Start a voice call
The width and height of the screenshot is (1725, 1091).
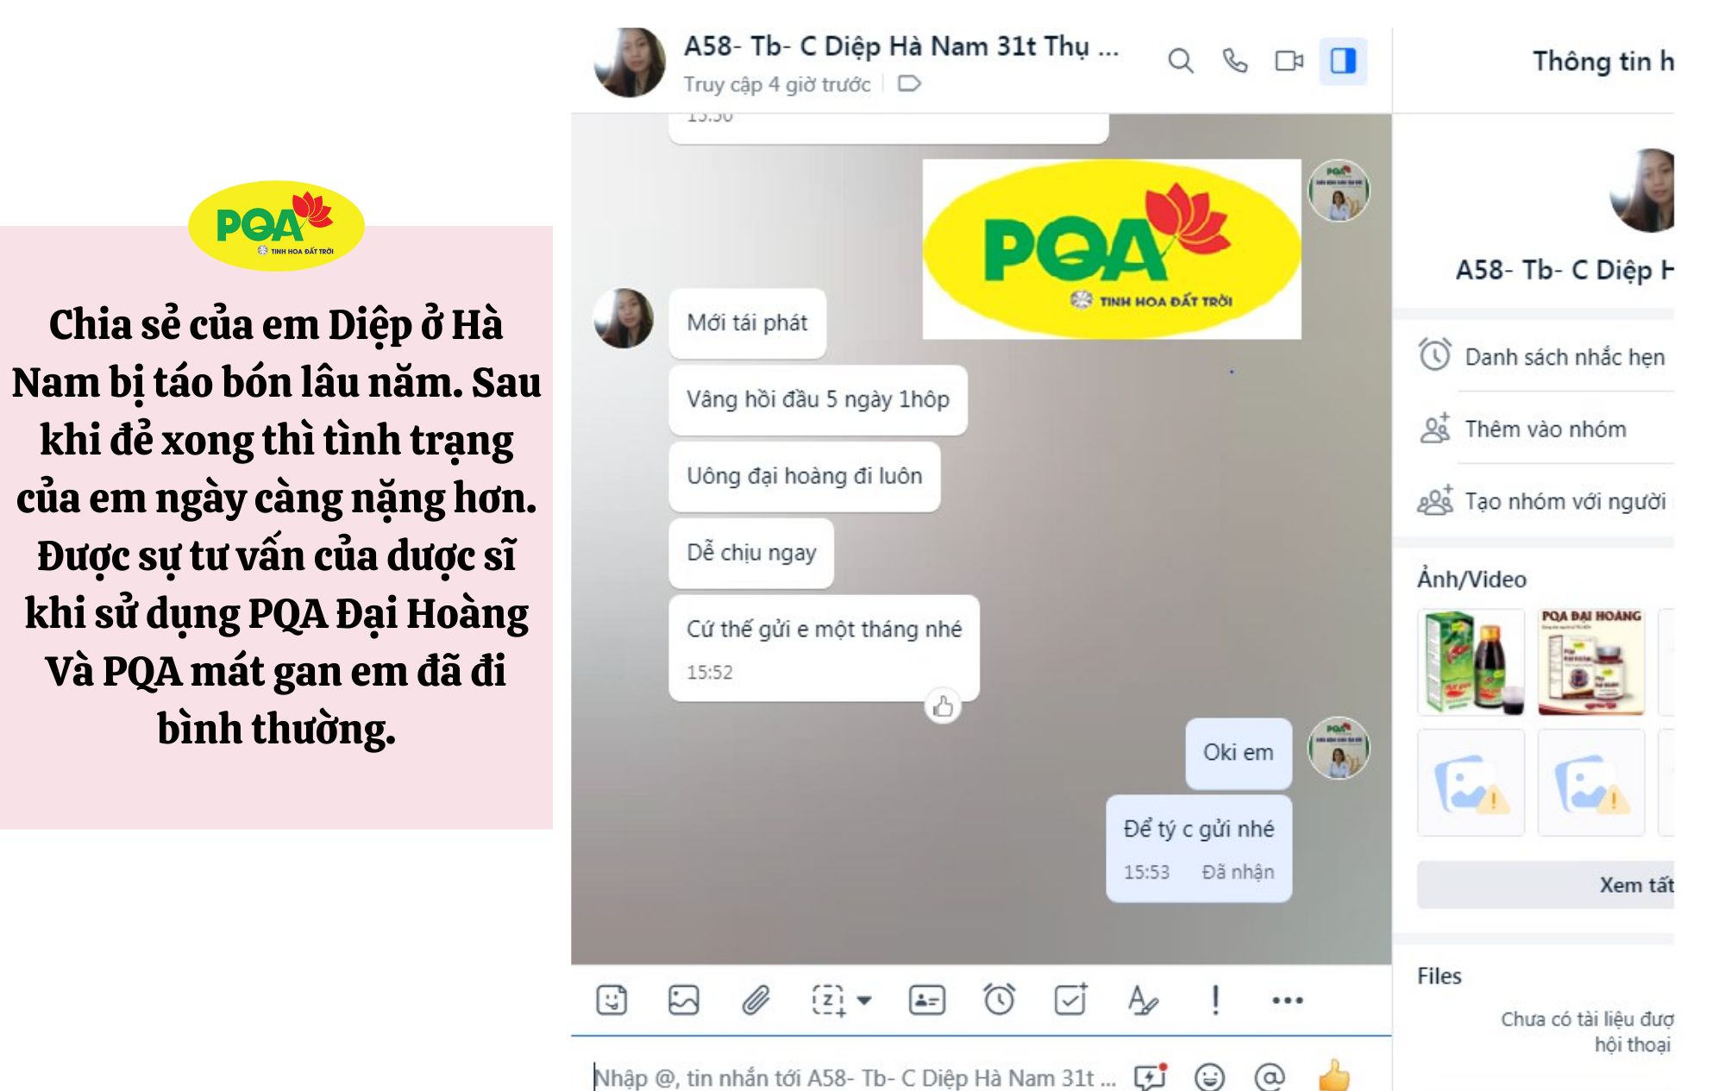(x=1235, y=61)
